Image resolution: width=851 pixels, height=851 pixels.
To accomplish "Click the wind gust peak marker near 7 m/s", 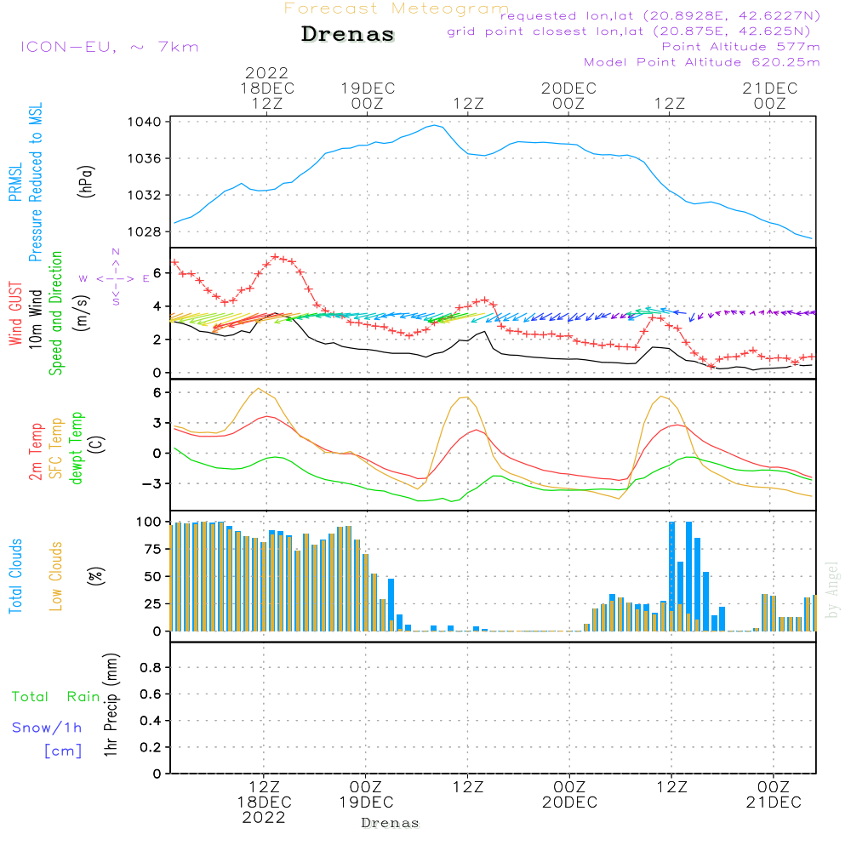I will [275, 257].
